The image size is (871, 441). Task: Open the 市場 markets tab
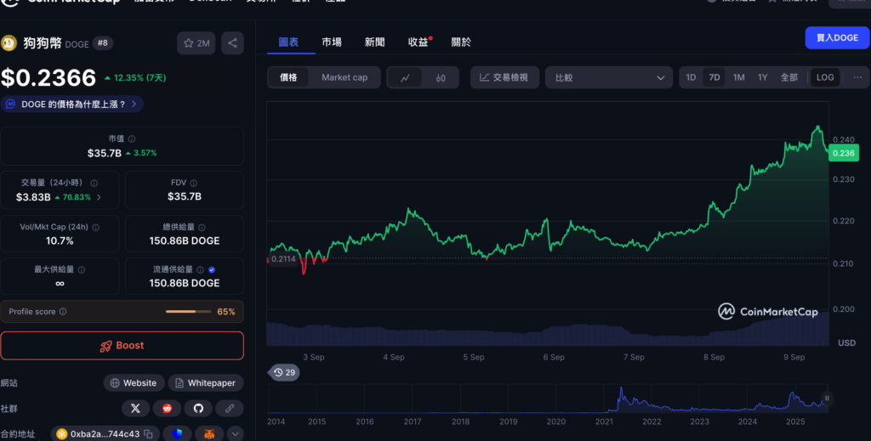332,42
